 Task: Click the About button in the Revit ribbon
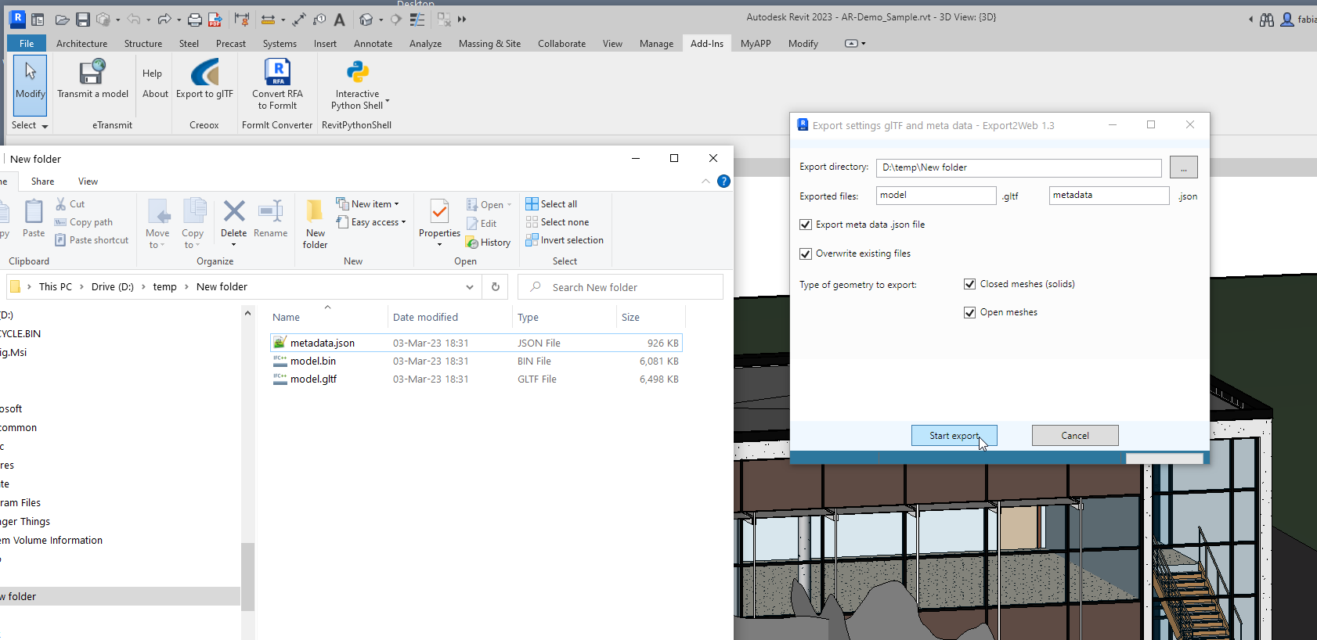tap(156, 94)
